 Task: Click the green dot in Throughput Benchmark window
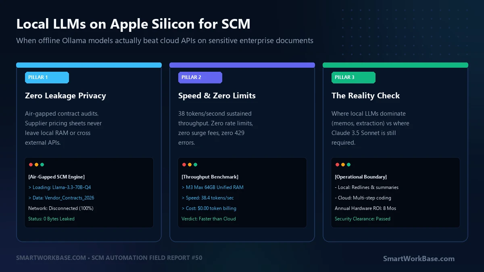195,164
